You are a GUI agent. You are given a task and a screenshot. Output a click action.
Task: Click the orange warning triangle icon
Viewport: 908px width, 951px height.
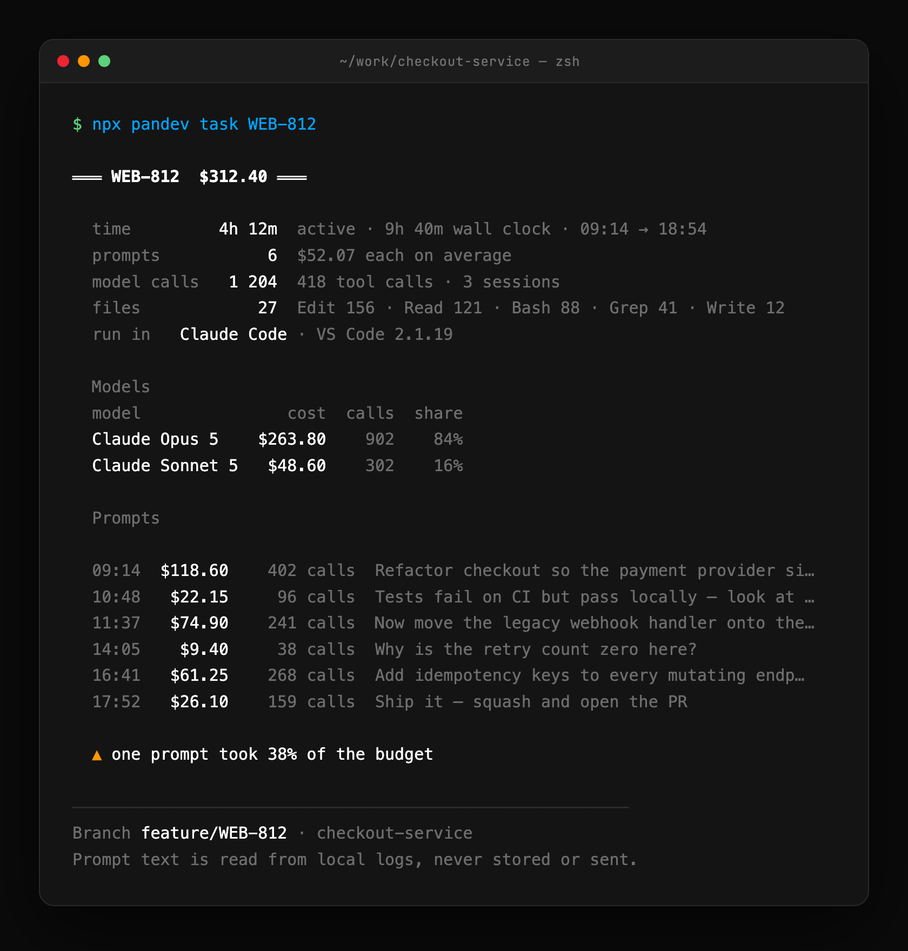point(97,755)
